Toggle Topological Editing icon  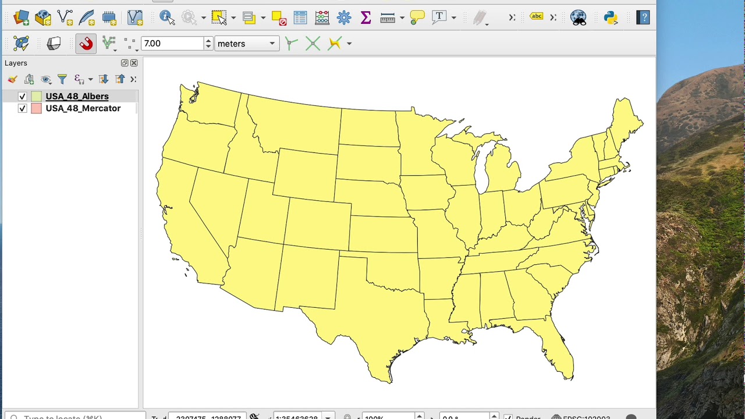tap(292, 44)
